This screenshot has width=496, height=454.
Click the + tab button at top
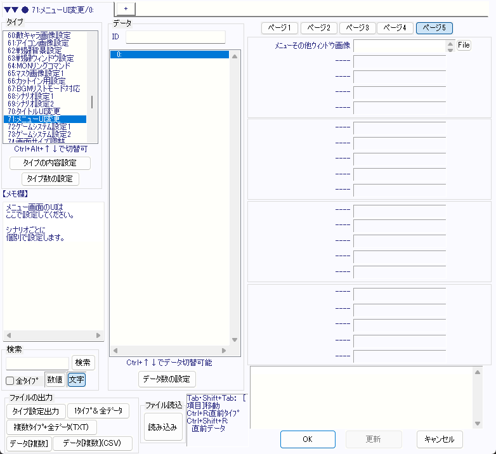coord(126,8)
